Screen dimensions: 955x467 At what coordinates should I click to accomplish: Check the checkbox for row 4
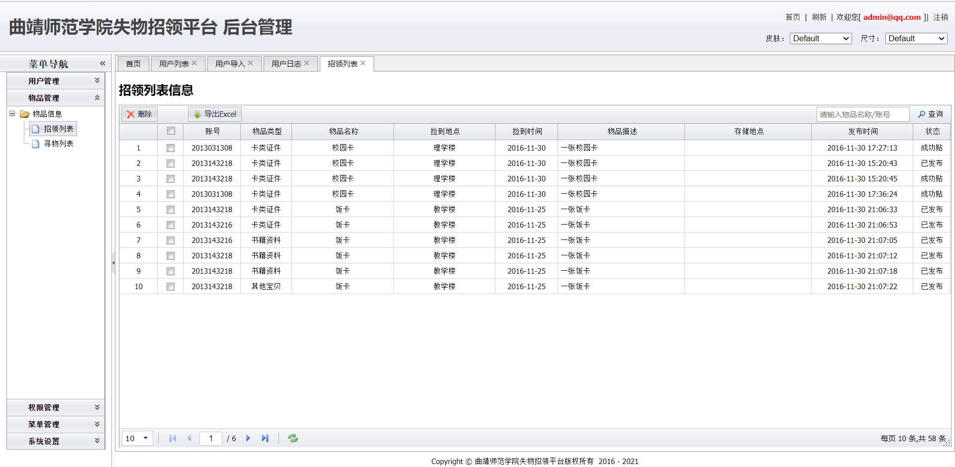click(x=171, y=194)
